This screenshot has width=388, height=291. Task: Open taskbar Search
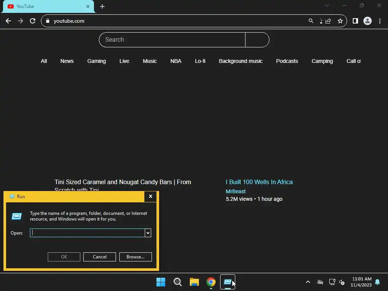point(178,282)
